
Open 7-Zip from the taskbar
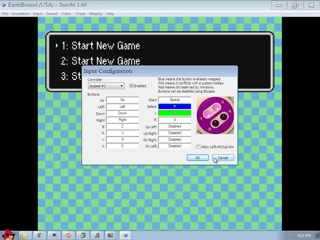110,236
